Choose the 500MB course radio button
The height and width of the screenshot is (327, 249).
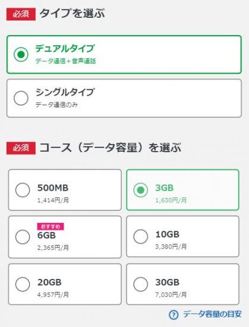[23, 190]
